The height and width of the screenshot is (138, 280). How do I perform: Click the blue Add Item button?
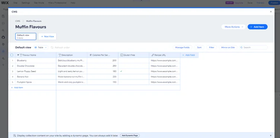coord(257,27)
